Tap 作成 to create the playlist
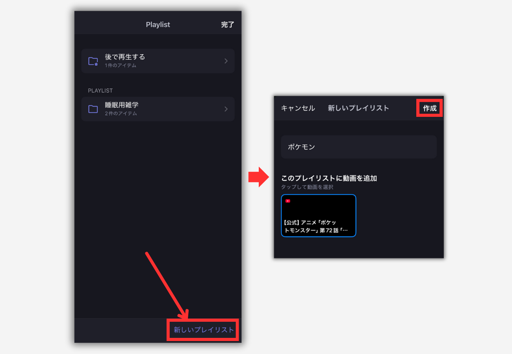This screenshot has width=512, height=354. [x=429, y=108]
